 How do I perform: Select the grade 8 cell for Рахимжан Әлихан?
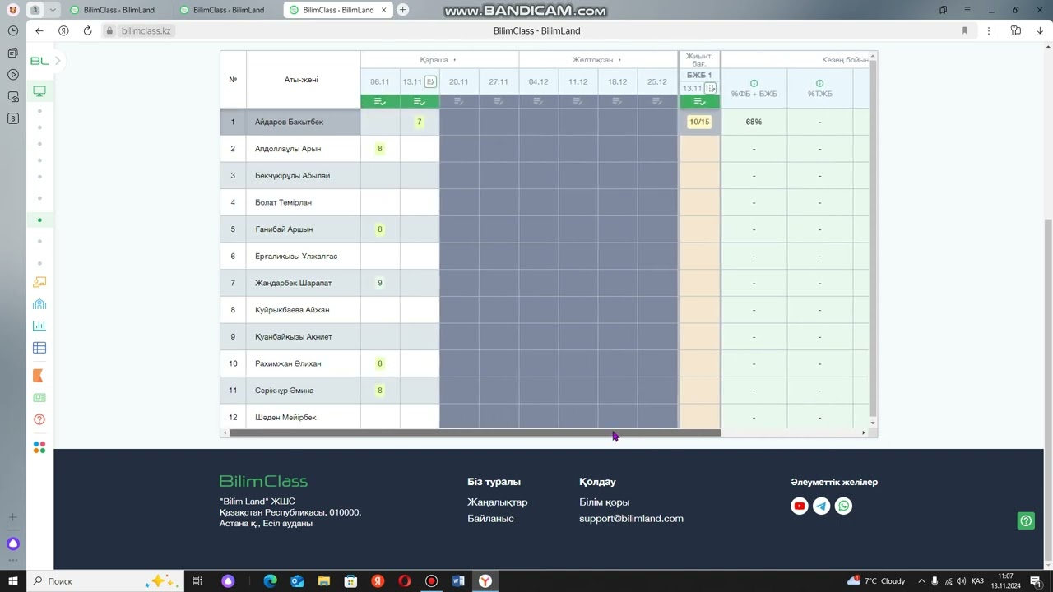tap(380, 363)
